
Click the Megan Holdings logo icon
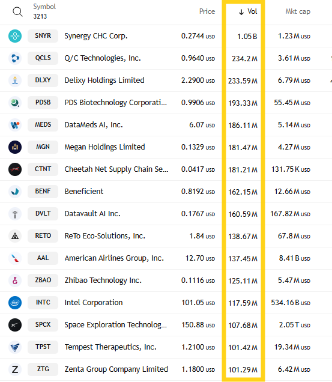(15, 147)
